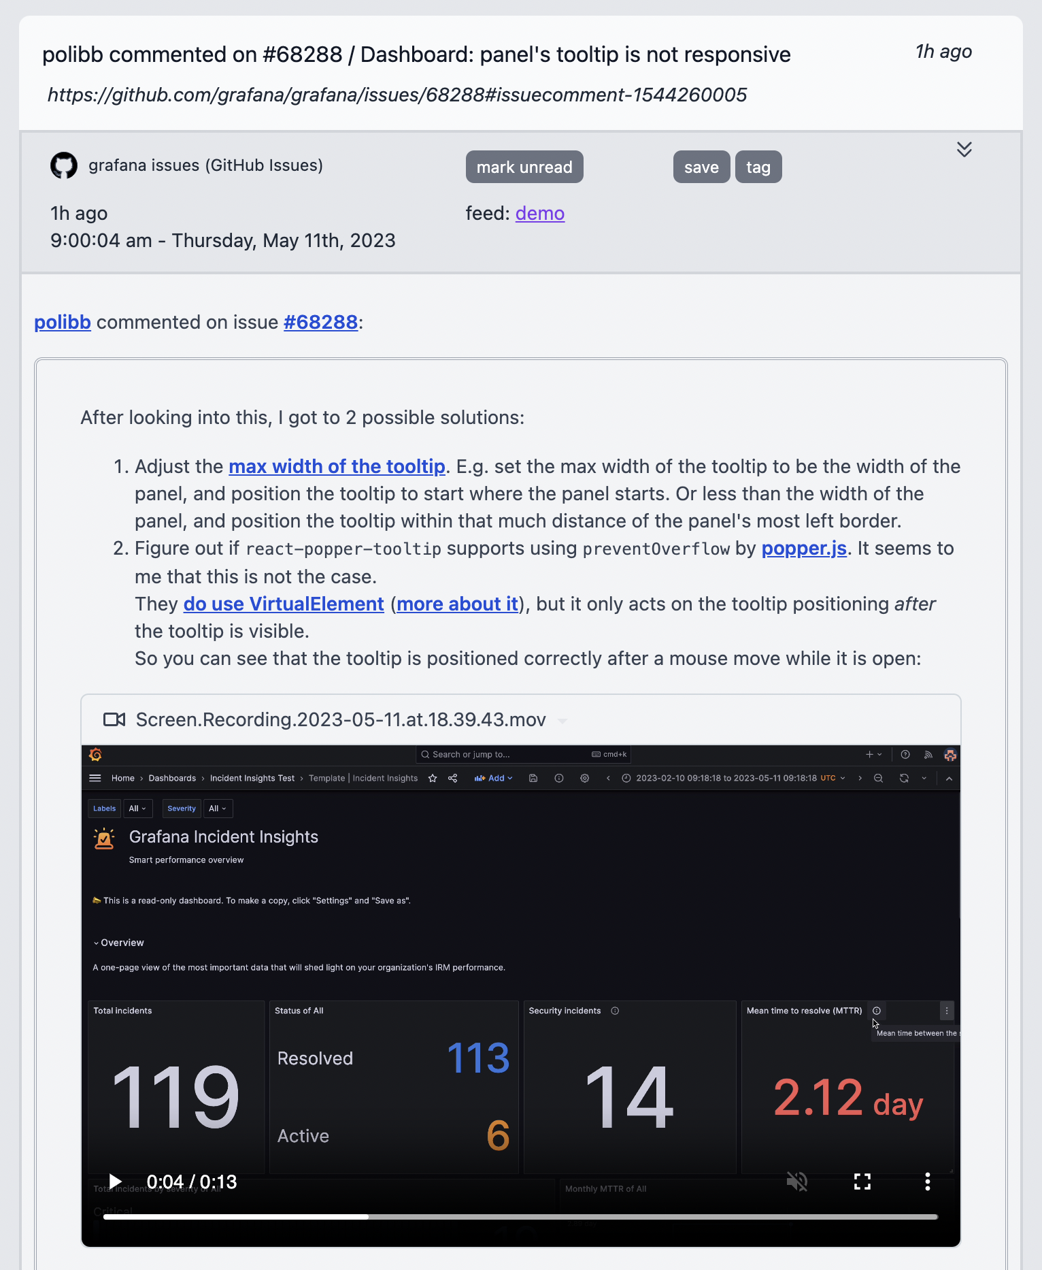Click the video camera icon beside the filename
Viewport: 1042px width, 1270px height.
[x=114, y=719]
